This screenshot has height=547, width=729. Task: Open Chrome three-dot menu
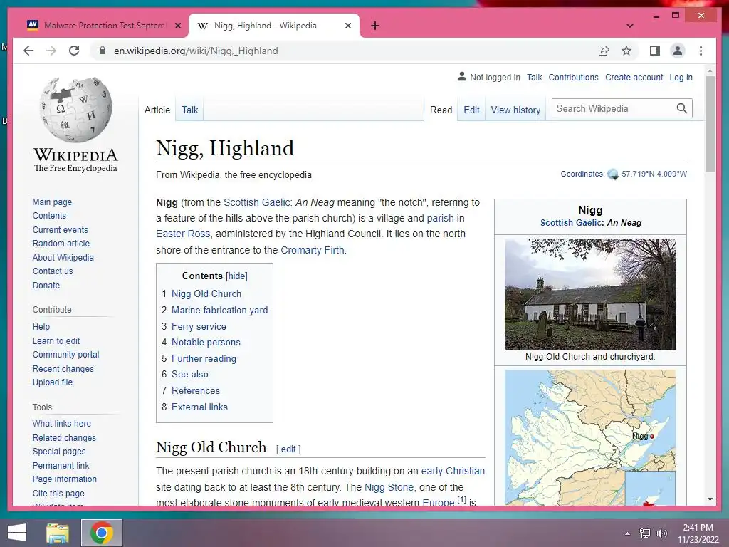(701, 51)
